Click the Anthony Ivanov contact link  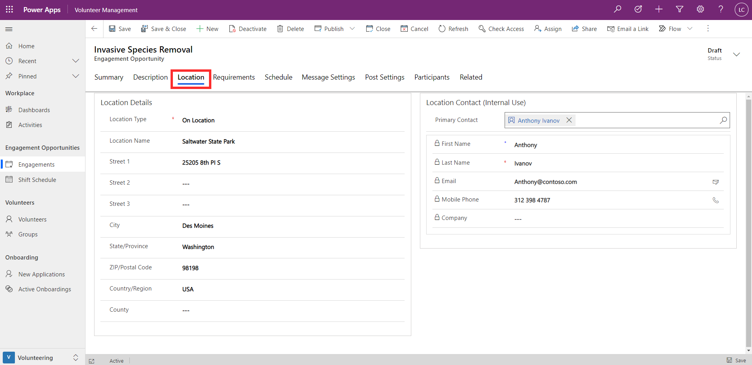pyautogui.click(x=538, y=120)
